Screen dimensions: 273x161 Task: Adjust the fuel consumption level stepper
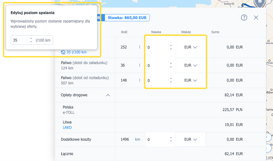pos(31,40)
